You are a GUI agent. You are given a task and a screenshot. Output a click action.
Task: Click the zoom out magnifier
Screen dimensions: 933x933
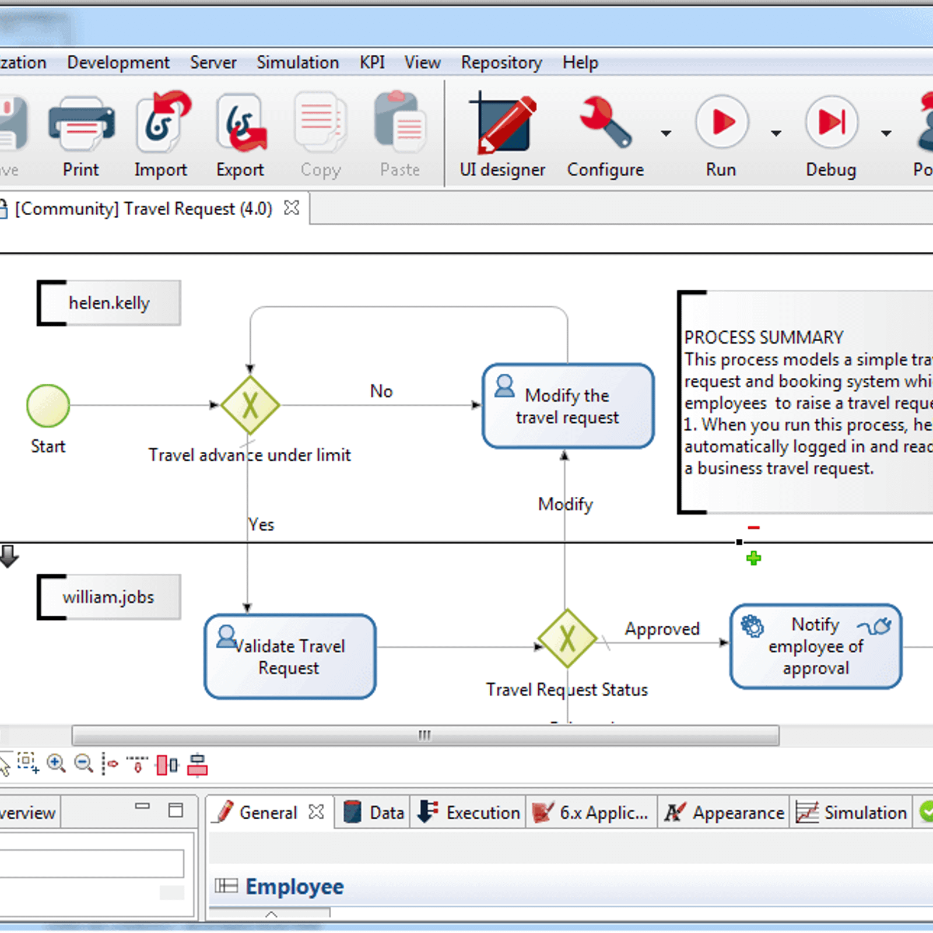tap(84, 763)
